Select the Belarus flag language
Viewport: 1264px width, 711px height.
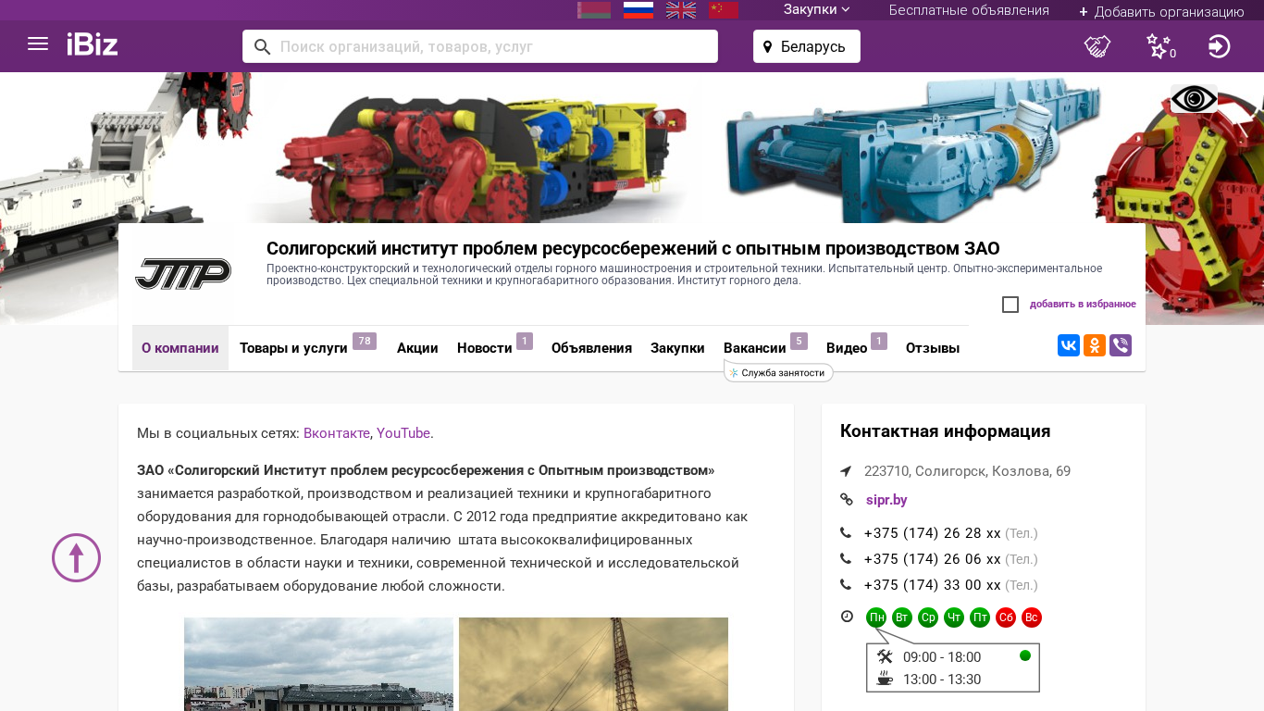click(x=594, y=10)
